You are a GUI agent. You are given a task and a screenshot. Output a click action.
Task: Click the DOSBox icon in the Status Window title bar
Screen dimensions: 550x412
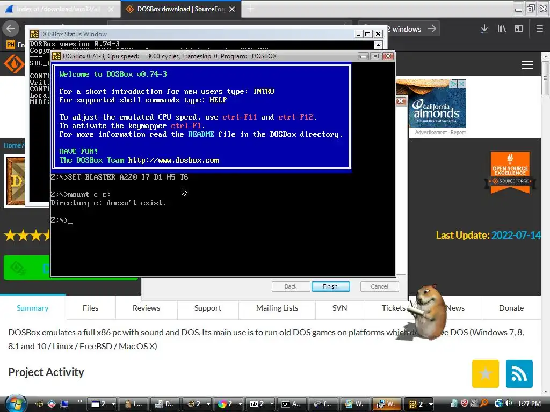34,34
